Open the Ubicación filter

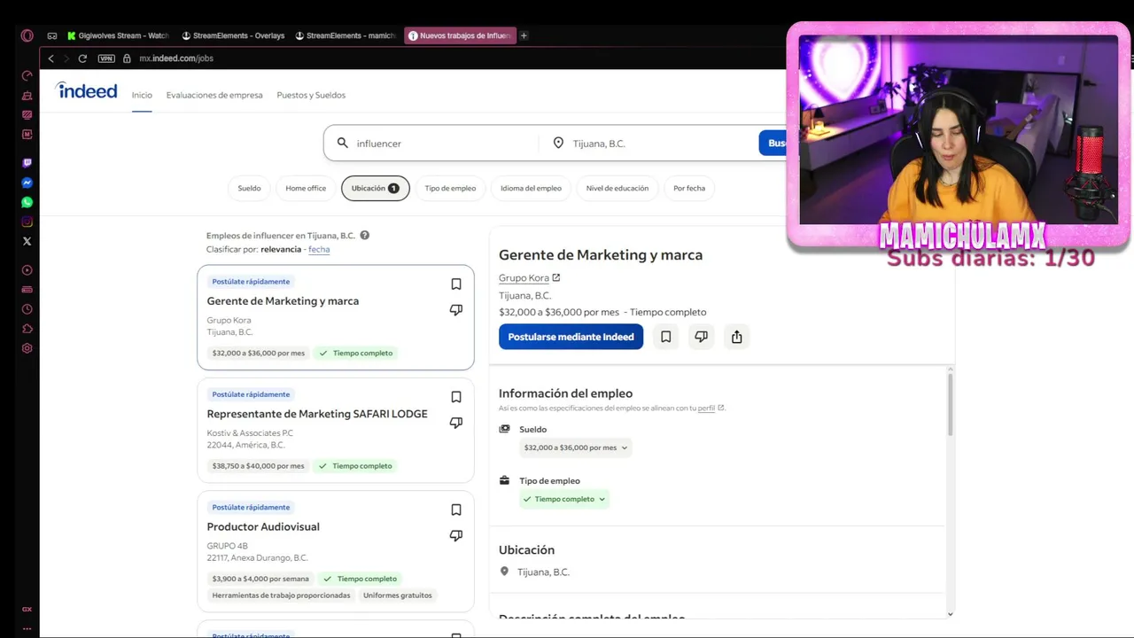coord(376,188)
